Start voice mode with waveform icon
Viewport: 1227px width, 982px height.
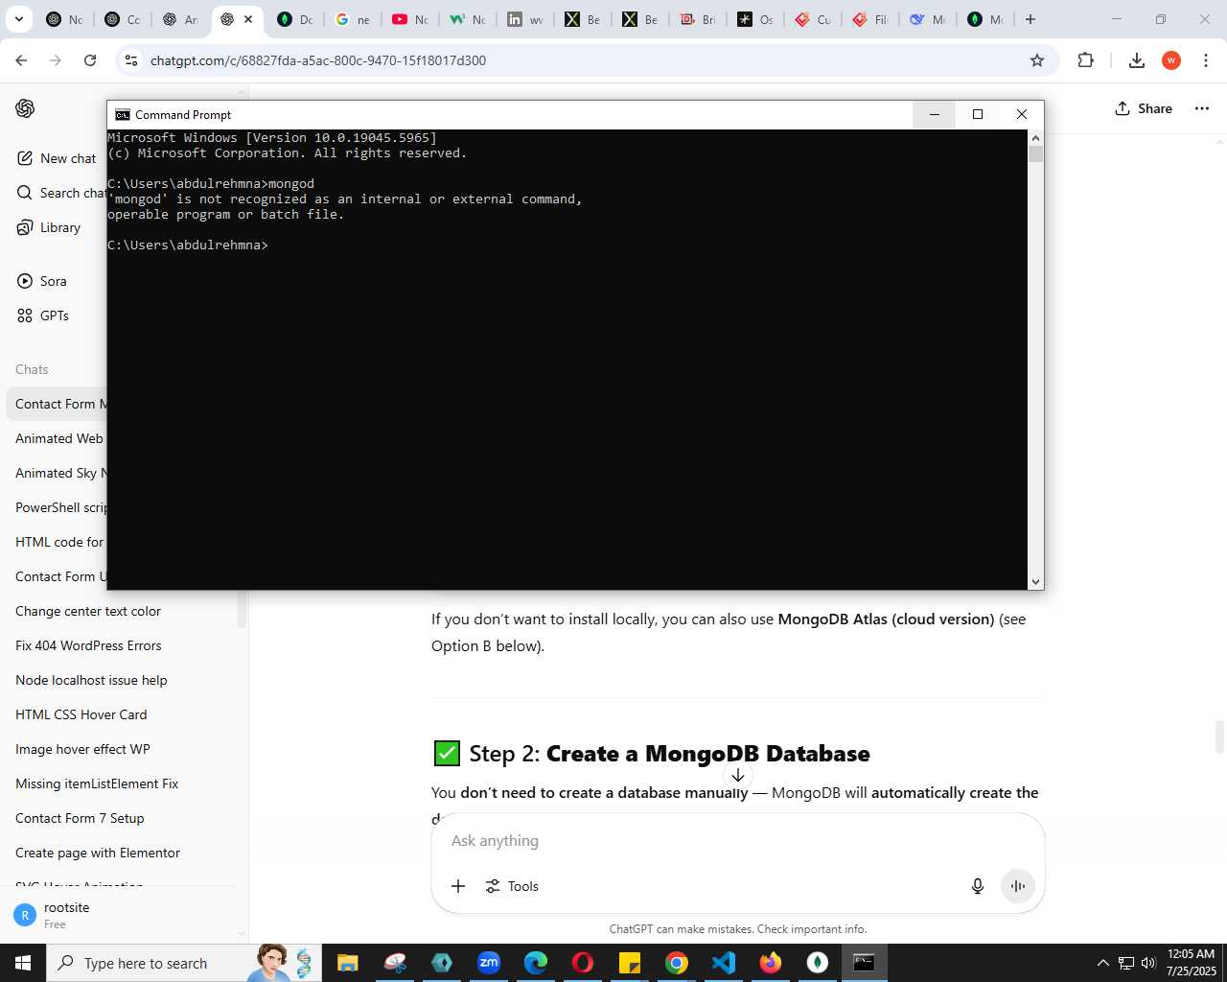click(1018, 886)
